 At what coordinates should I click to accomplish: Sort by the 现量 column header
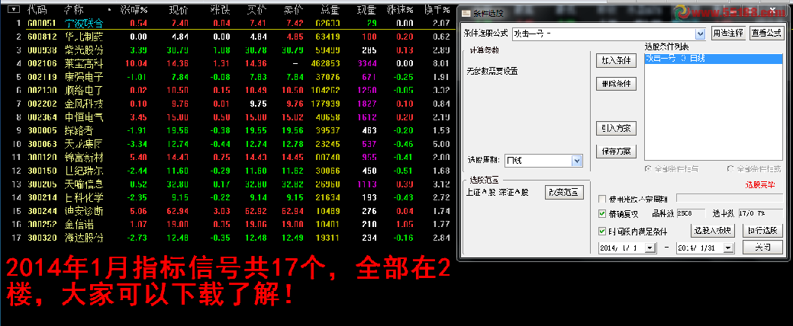tap(367, 10)
